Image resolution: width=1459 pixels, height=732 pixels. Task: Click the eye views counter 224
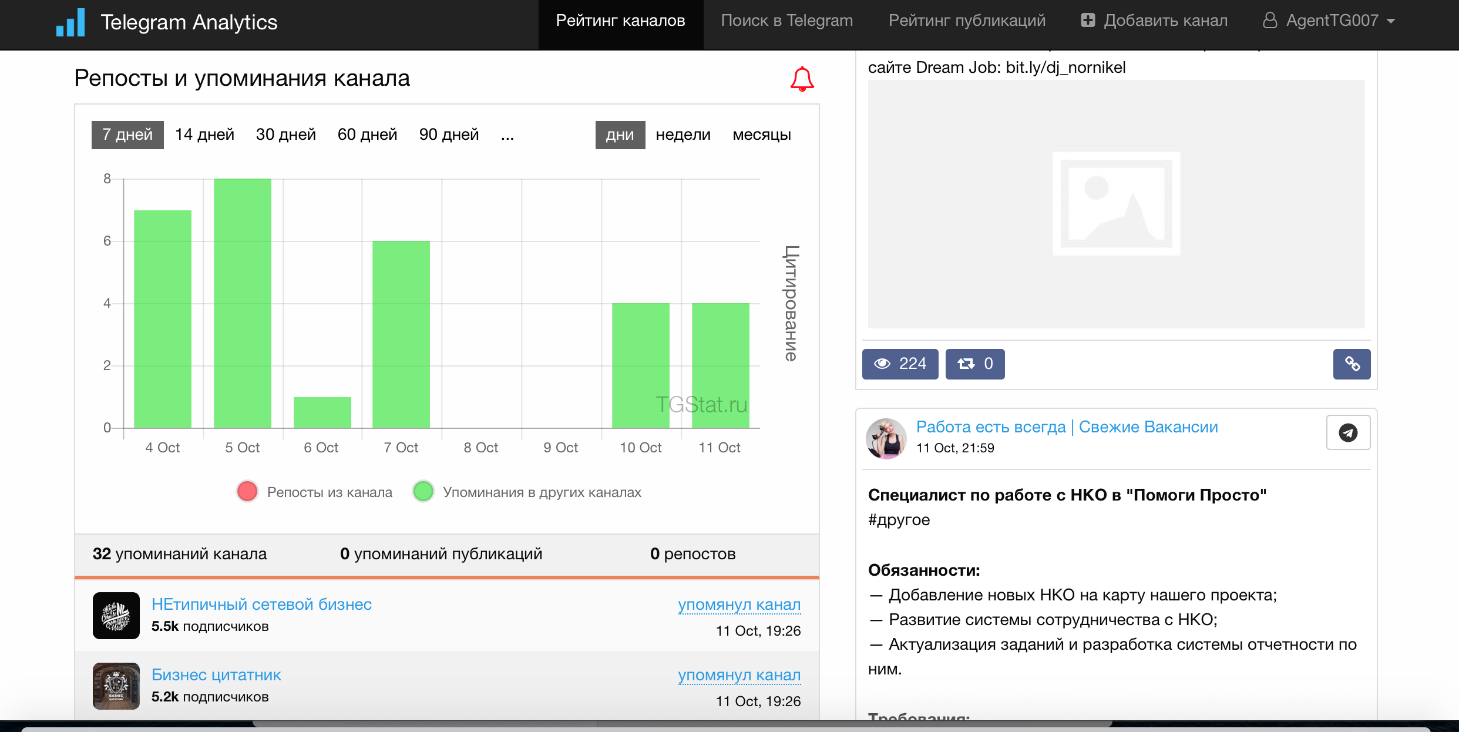click(x=900, y=364)
